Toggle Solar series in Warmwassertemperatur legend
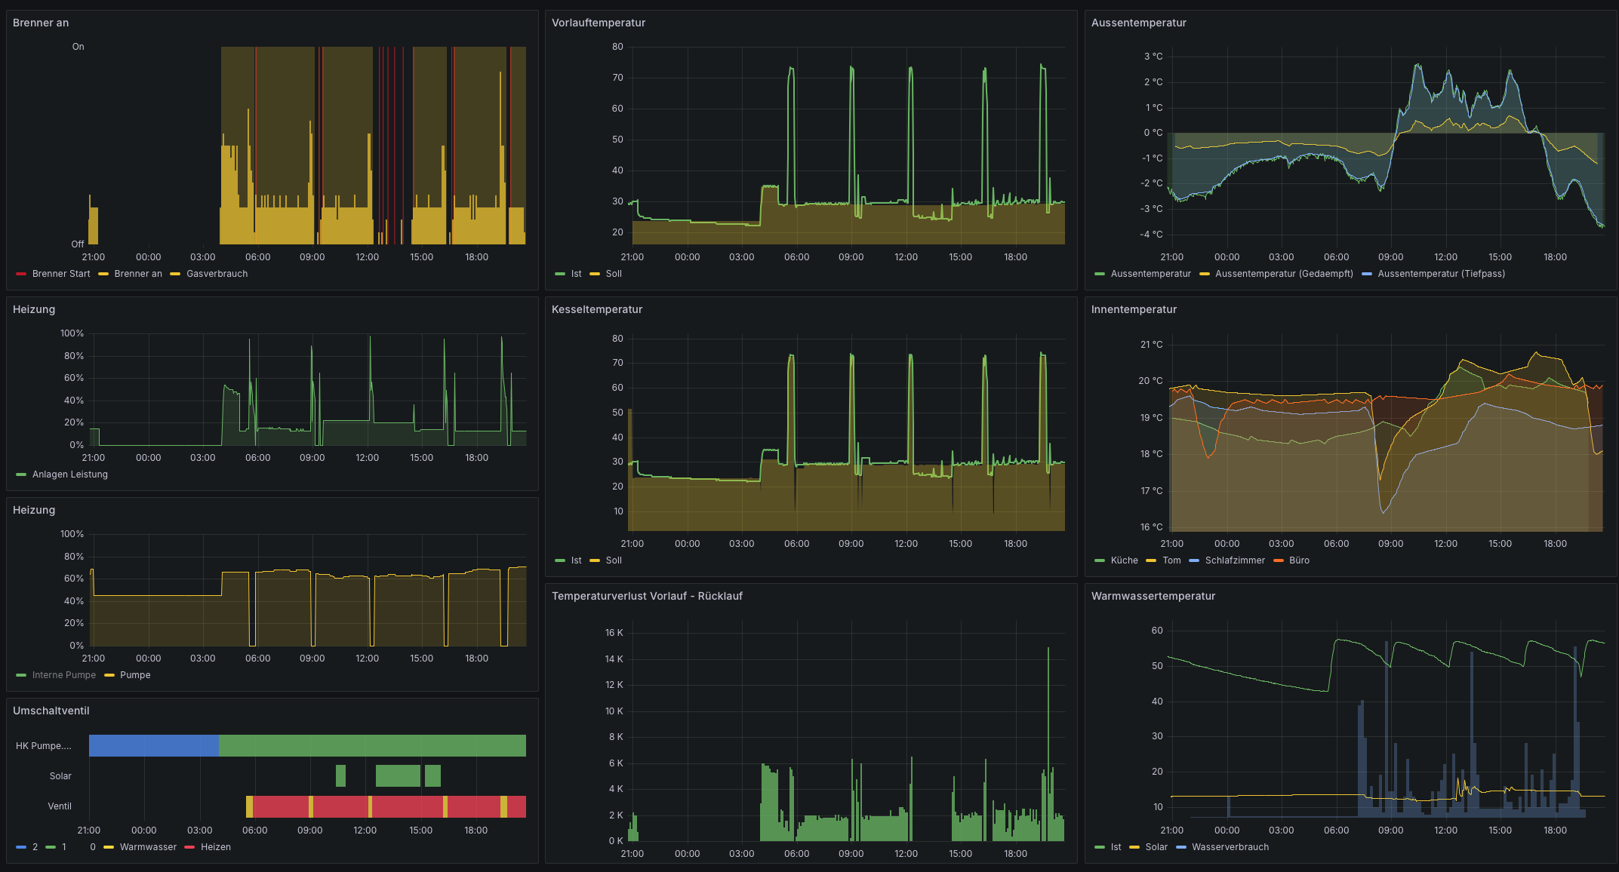The height and width of the screenshot is (872, 1619). click(x=1156, y=847)
